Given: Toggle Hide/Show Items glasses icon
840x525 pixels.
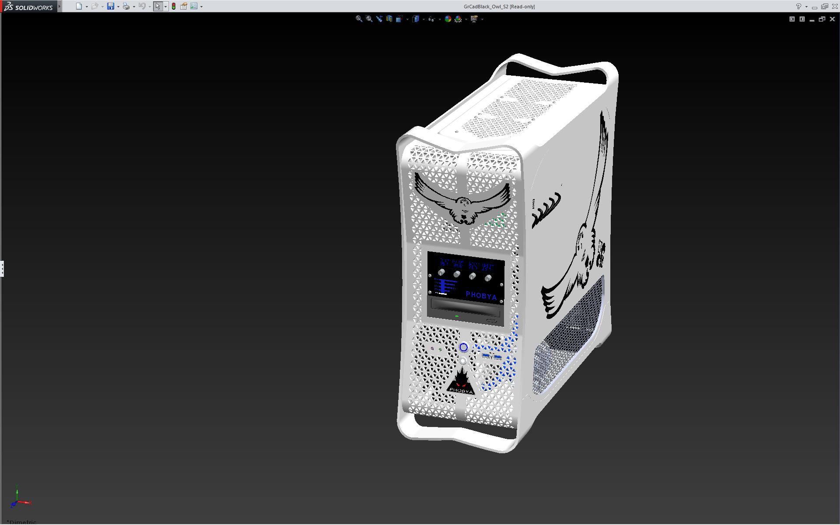Looking at the screenshot, I should point(431,19).
